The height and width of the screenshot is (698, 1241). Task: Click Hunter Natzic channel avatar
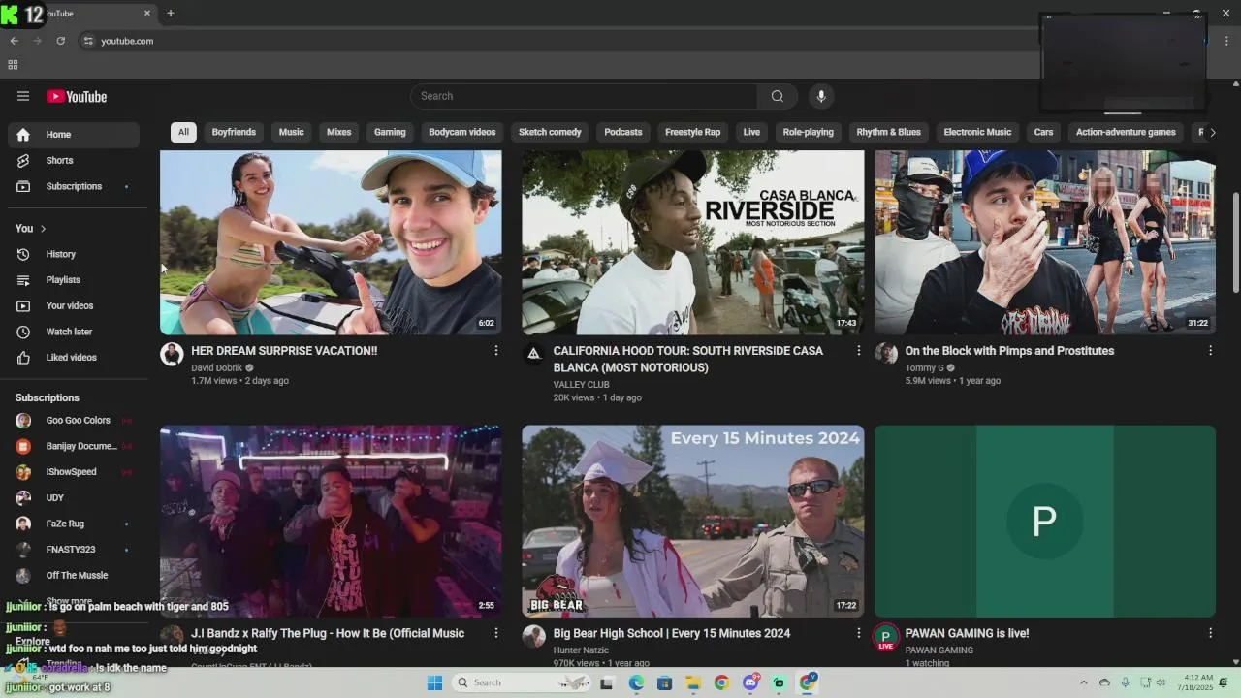click(533, 636)
